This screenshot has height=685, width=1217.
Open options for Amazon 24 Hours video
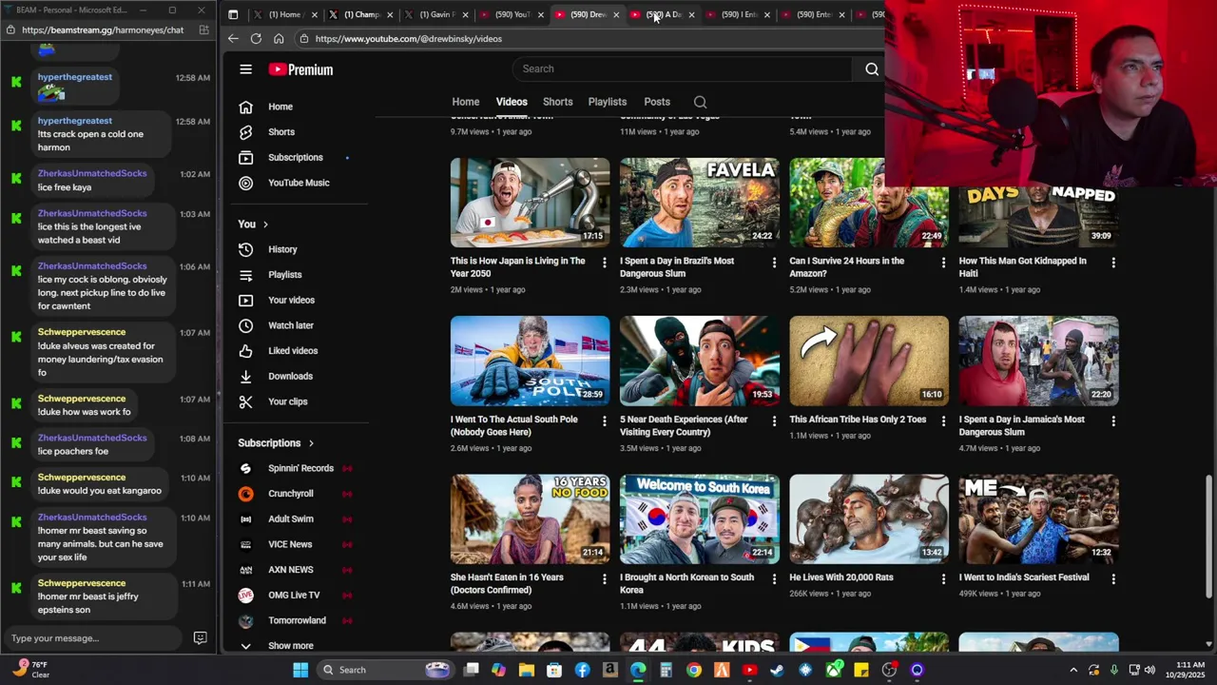pyautogui.click(x=943, y=263)
